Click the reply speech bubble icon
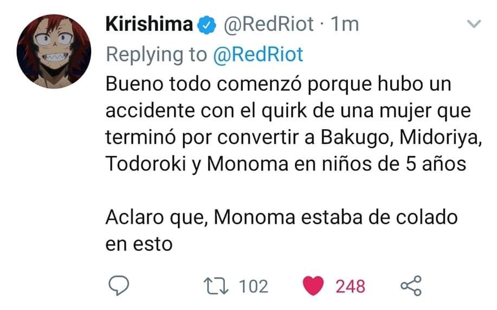This screenshot has height=310, width=497. click(119, 286)
